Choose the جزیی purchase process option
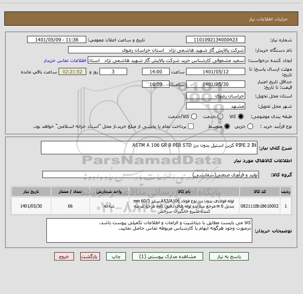 click(x=250, y=126)
